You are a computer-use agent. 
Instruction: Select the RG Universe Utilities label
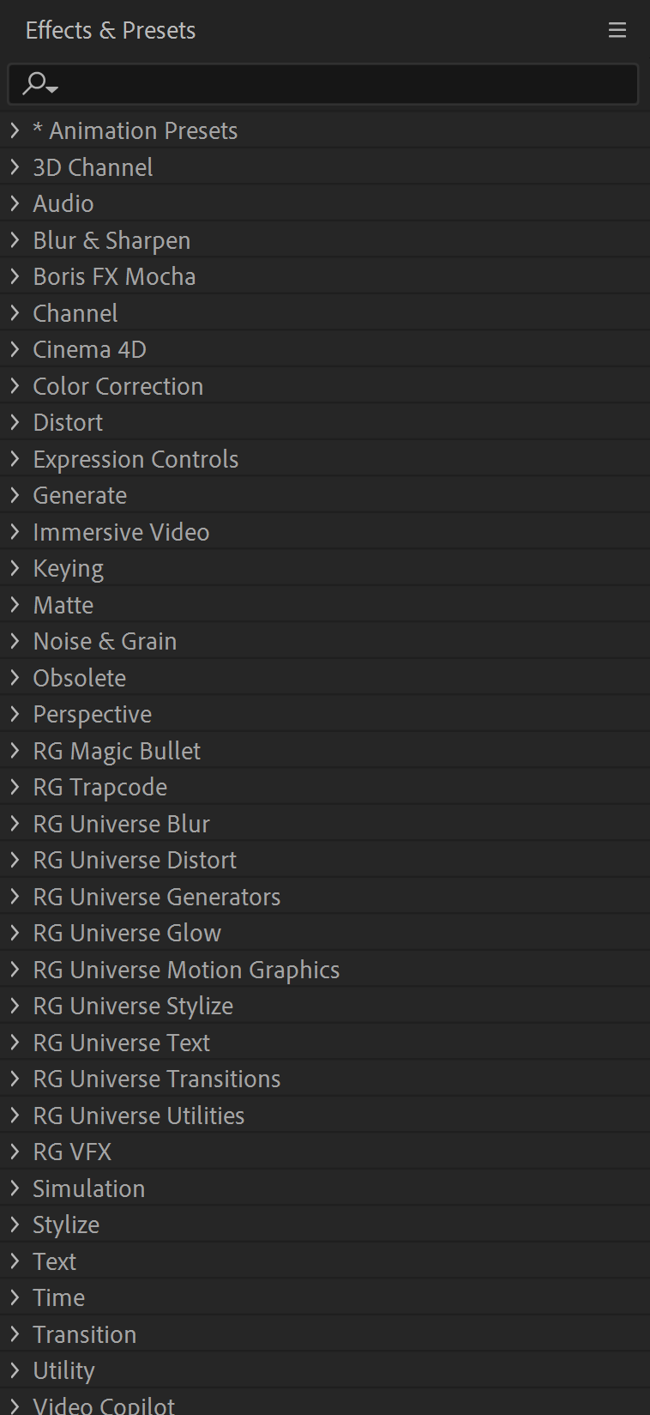(x=139, y=1116)
